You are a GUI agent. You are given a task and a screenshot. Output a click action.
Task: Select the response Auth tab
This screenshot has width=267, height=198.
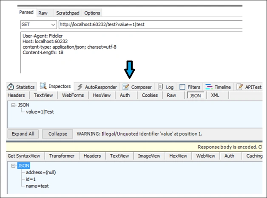tap(229, 156)
